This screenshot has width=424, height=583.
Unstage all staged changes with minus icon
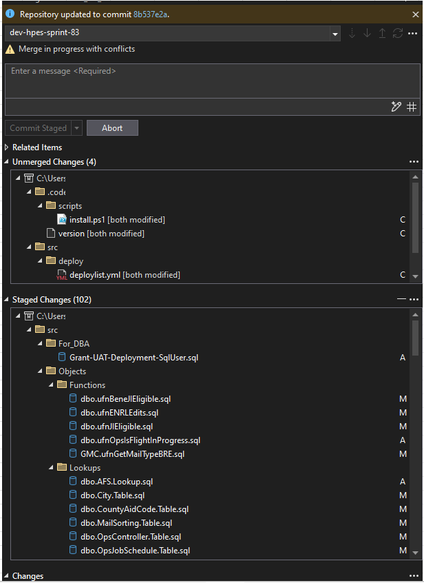tap(401, 300)
